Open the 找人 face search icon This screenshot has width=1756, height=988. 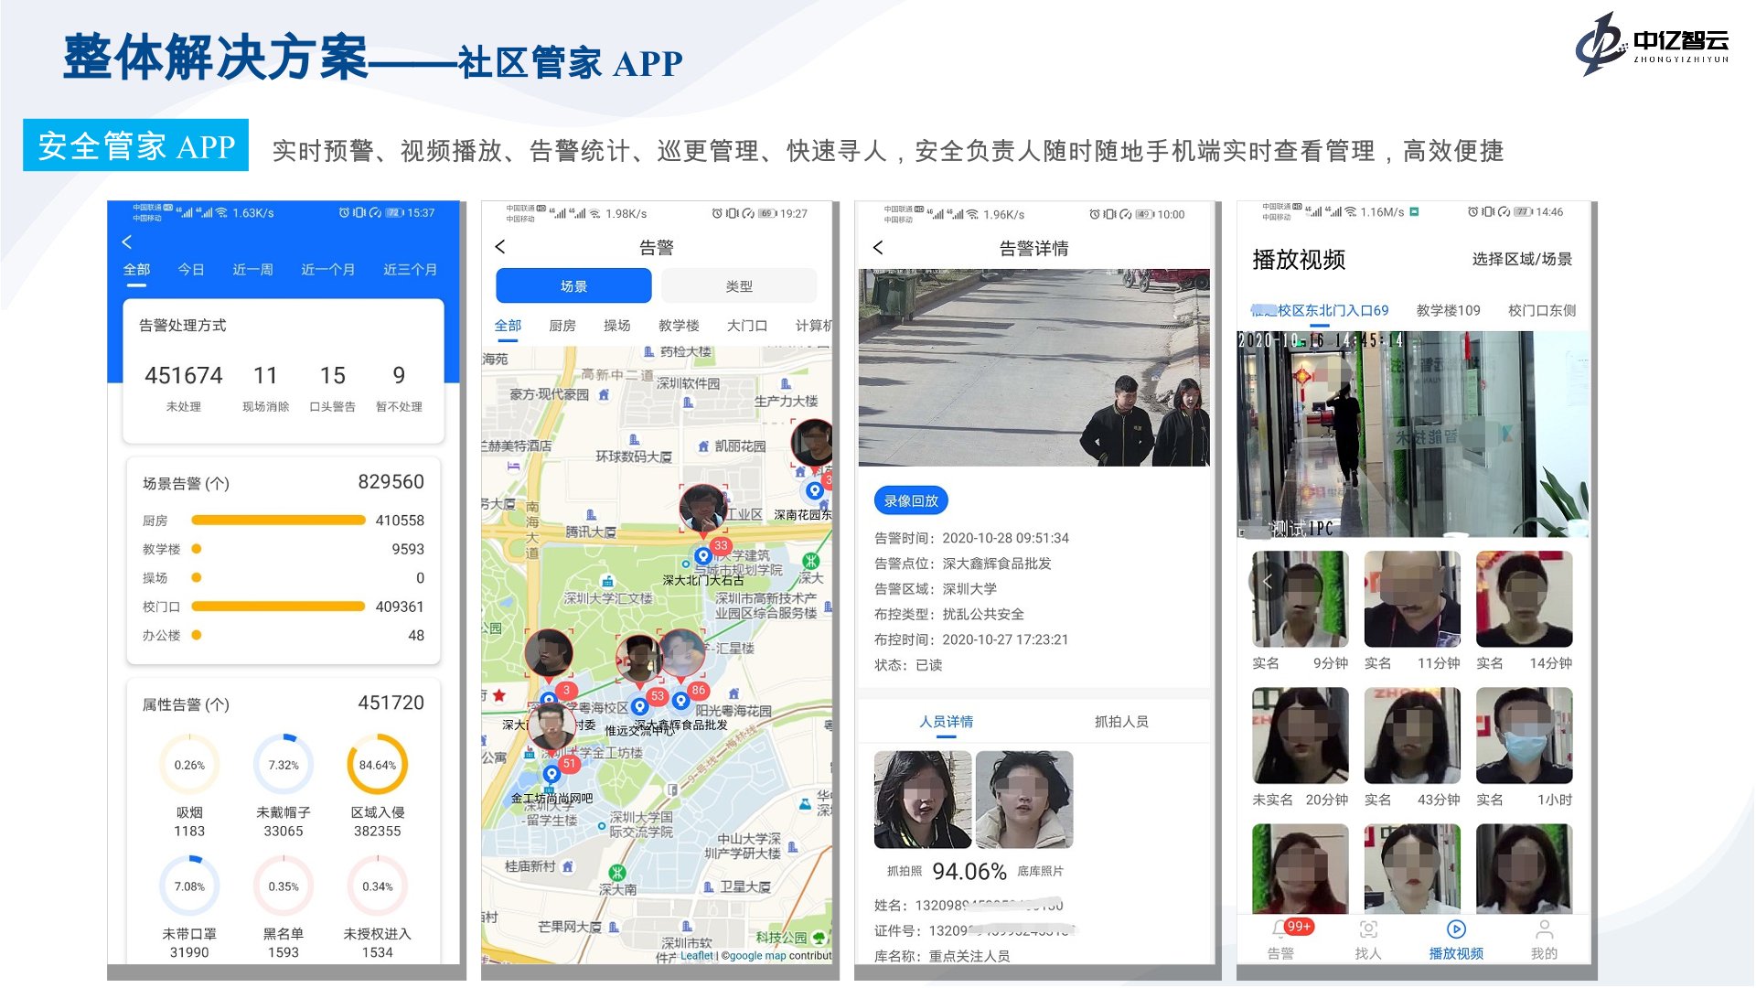[1368, 930]
